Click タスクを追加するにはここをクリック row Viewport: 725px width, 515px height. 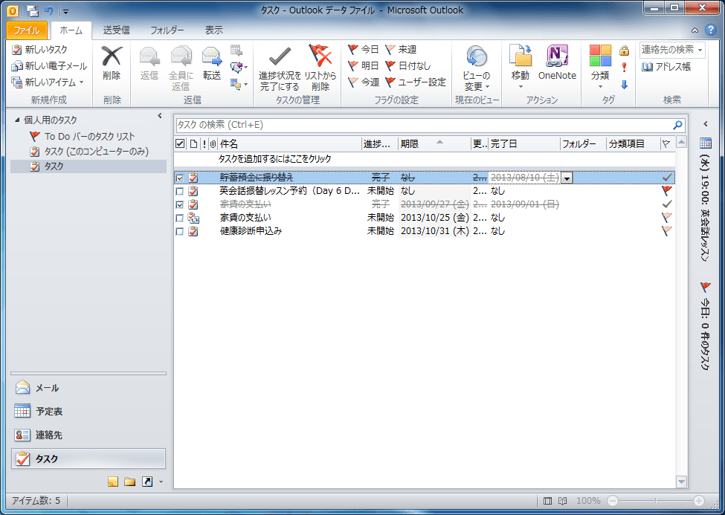pos(425,159)
